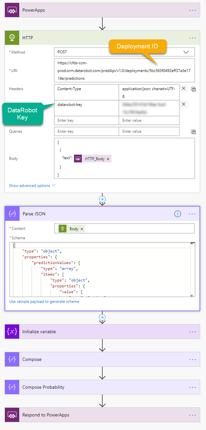Delete the datarobot-key header row

click(184, 104)
